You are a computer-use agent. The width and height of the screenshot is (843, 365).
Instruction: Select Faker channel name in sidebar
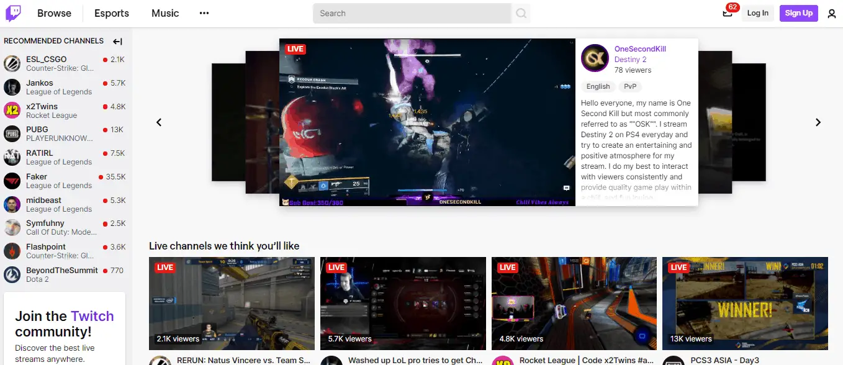click(x=37, y=176)
